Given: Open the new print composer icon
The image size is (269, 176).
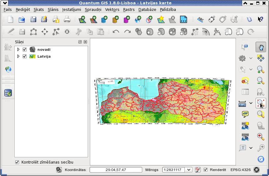Looking at the screenshot, I should pyautogui.click(x=56, y=19).
